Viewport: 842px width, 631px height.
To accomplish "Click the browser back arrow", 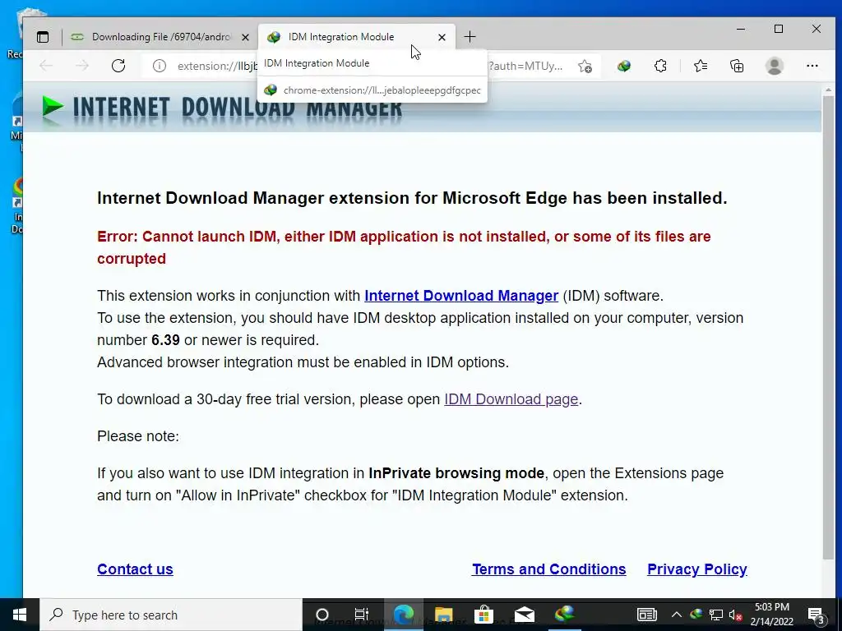I will pos(46,66).
